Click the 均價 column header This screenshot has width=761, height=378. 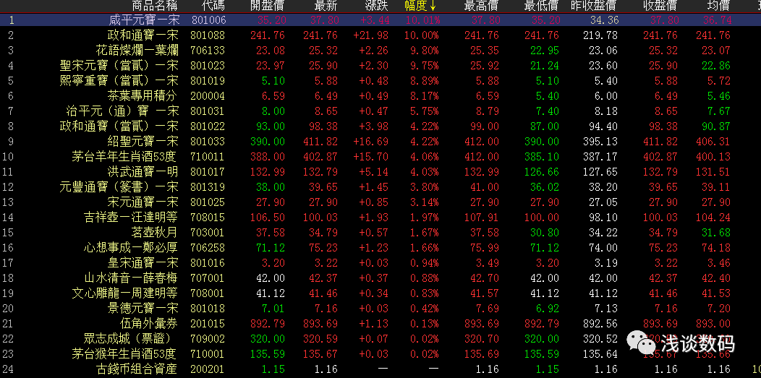pos(718,7)
